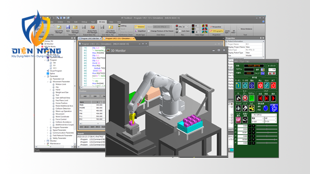Select the Simplified model type

[140, 31]
